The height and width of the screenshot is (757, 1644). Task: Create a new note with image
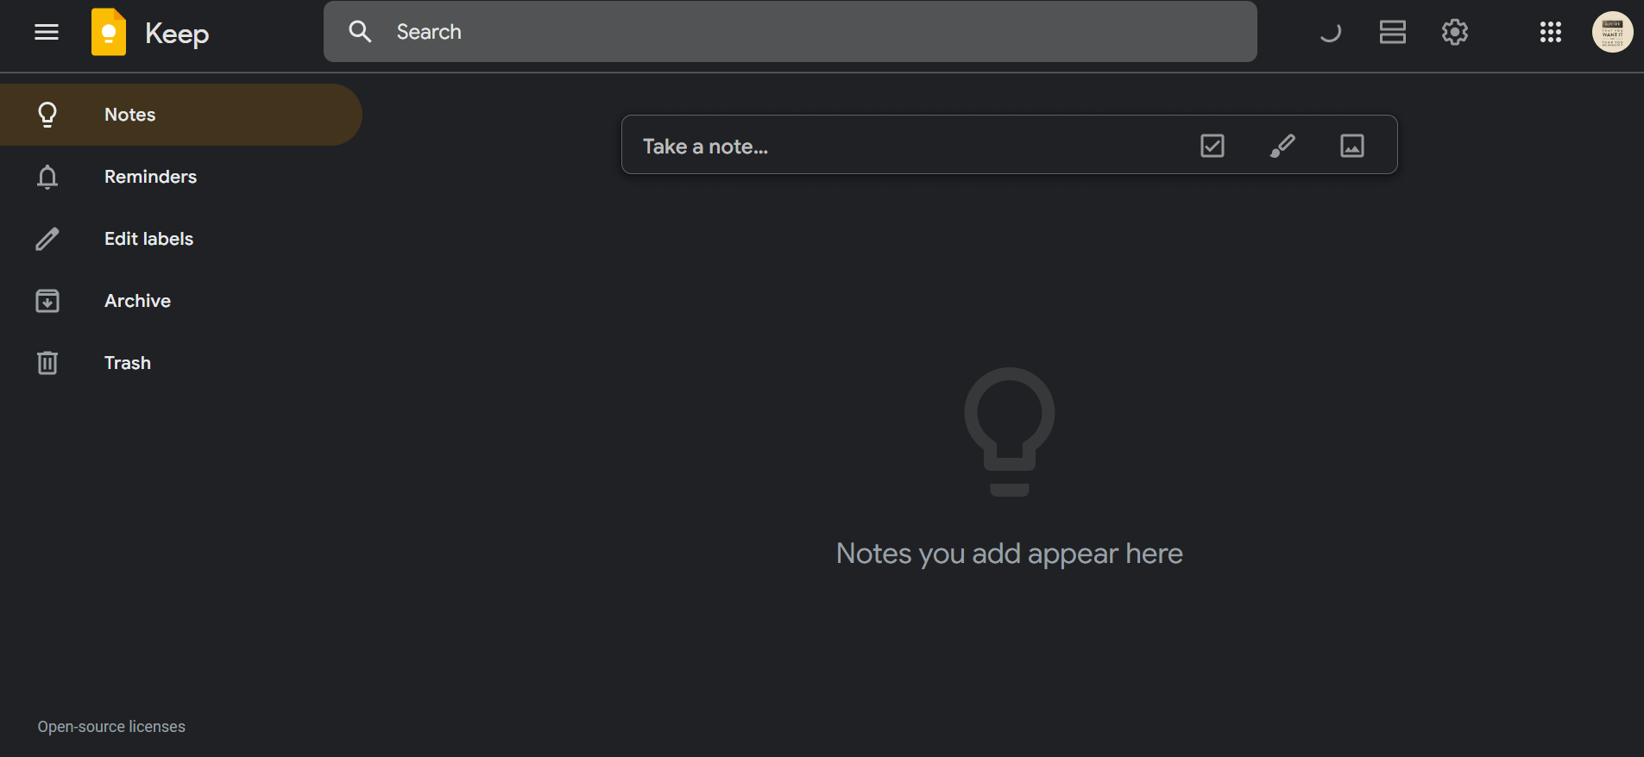[x=1352, y=146]
